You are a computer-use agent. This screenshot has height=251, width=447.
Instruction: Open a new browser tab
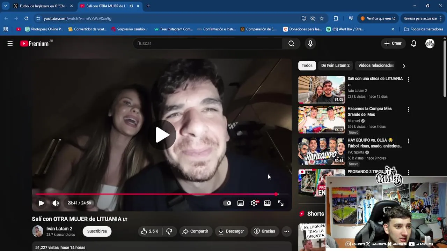click(148, 6)
